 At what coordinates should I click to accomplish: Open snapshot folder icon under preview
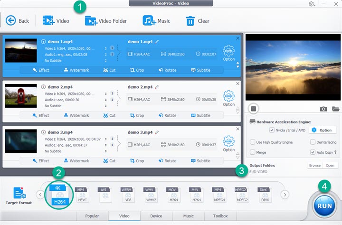pos(335,109)
